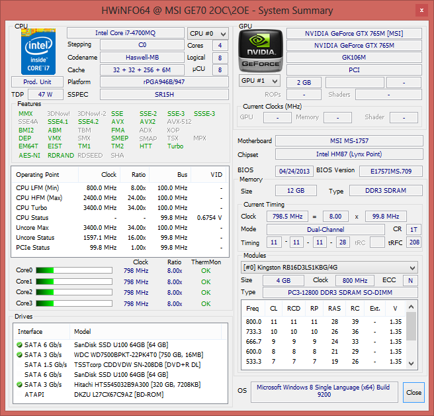
Task: Click the AVX2 feature label
Action: point(148,122)
